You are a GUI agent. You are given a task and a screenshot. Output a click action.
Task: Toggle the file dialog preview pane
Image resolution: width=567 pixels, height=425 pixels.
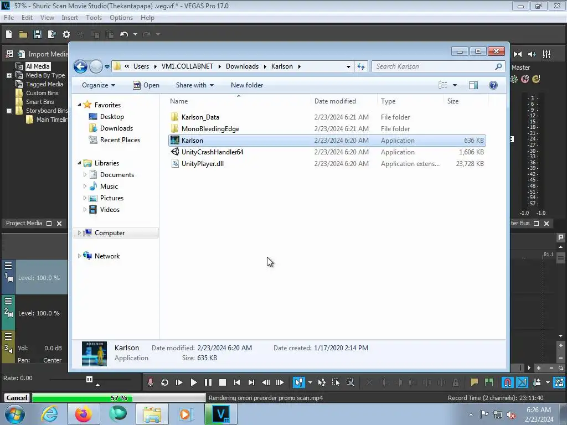tap(473, 85)
